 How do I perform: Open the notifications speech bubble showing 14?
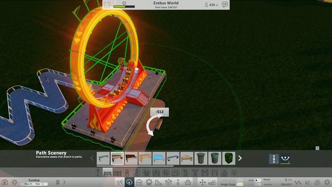(x=225, y=4)
